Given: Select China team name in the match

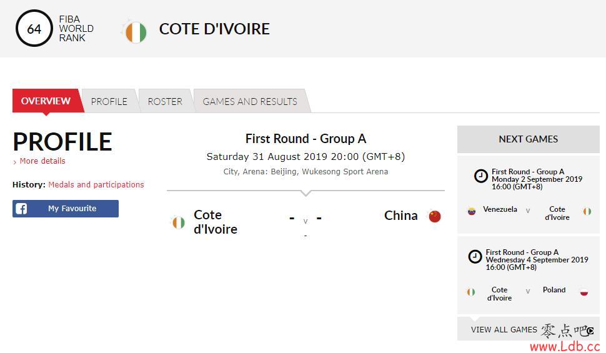Looking at the screenshot, I should coord(401,216).
